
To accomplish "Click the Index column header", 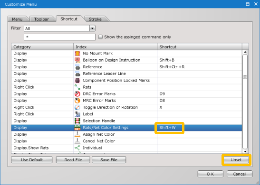I will 115,47.
